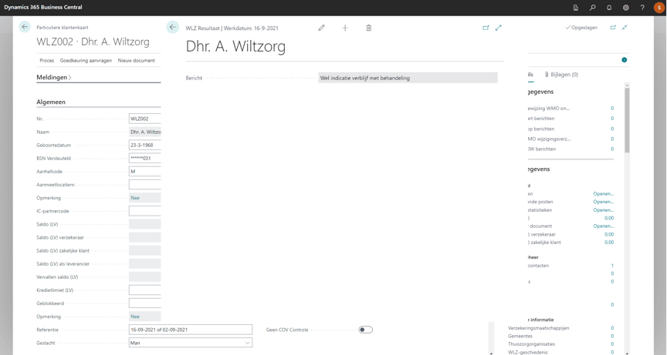The width and height of the screenshot is (667, 355).
Task: Click the Bericht field value
Action: (408, 78)
